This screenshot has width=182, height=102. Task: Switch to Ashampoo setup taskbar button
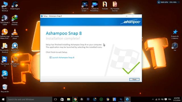(127, 99)
